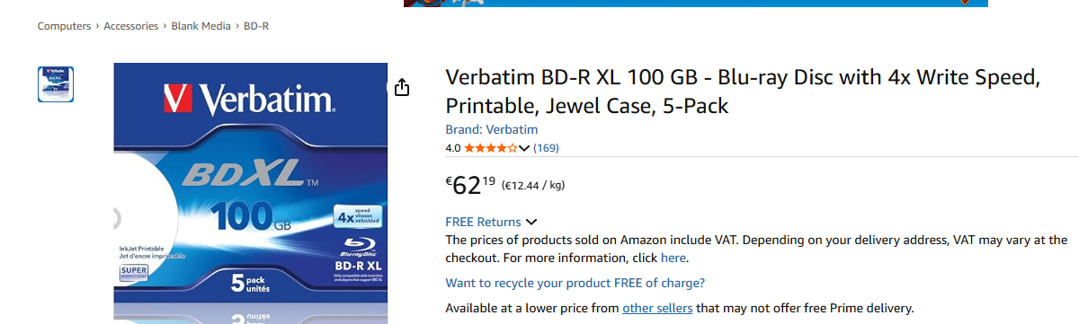Screen dimensions: 1079x324
Task: Click the star rating icons
Action: [491, 148]
